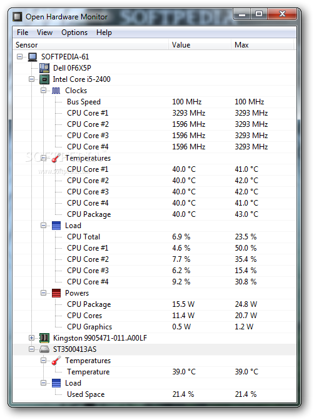
Task: Collapse the SOFTPEDIA-61 root node
Action: click(19, 57)
